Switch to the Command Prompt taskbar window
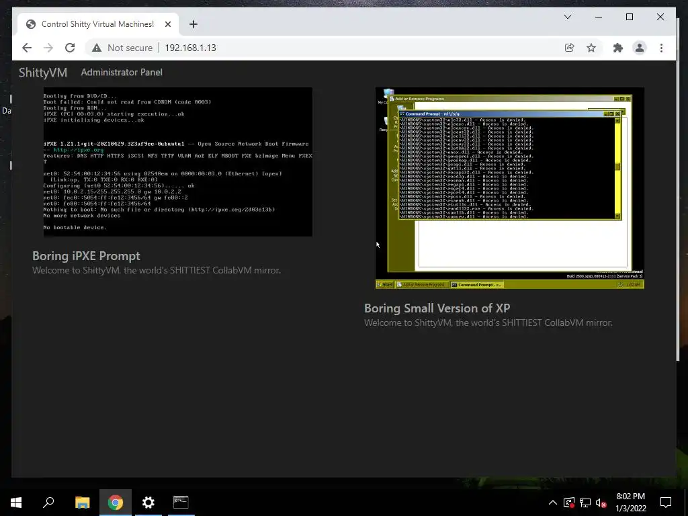688x516 pixels. 181,503
